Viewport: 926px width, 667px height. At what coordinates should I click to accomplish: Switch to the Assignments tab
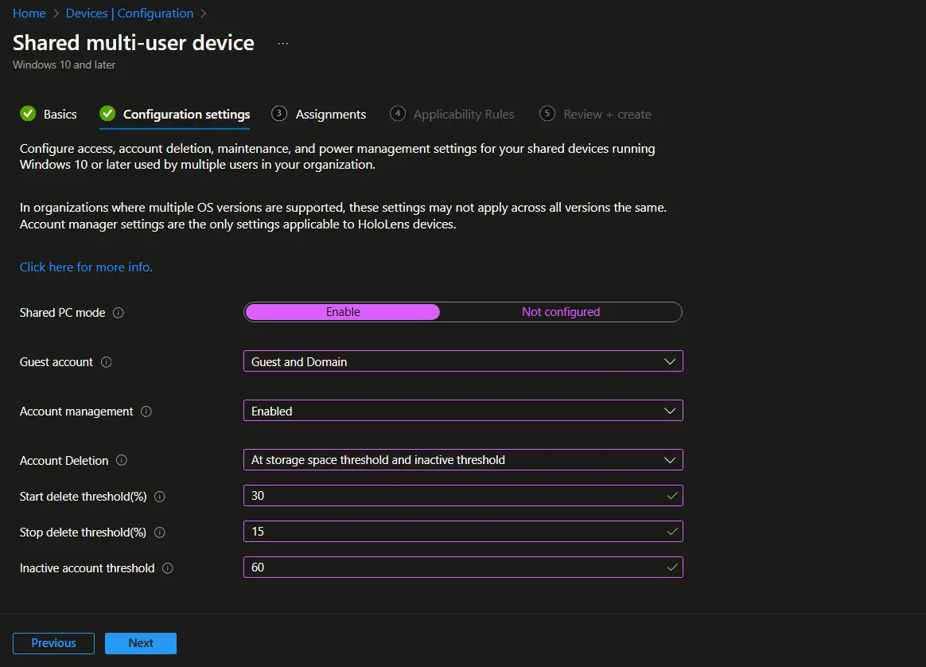pos(329,114)
